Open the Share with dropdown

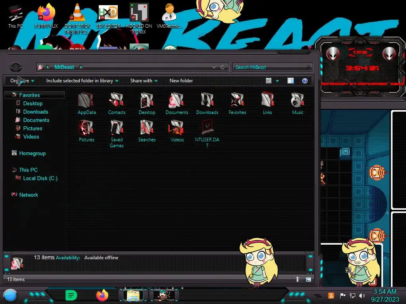[x=144, y=81]
